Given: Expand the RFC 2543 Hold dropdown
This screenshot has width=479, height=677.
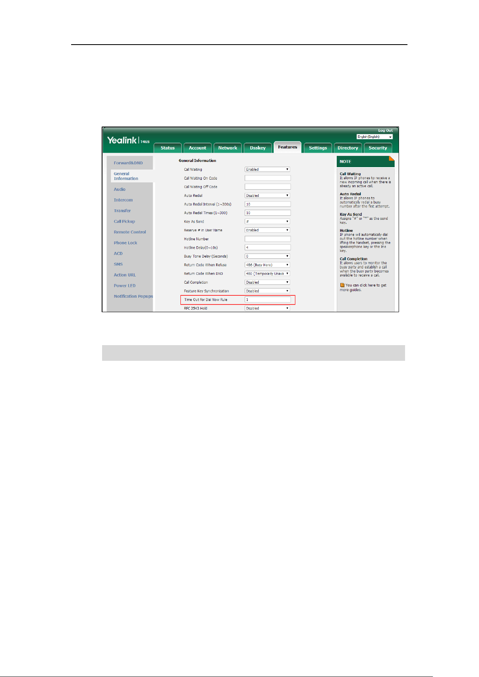Looking at the screenshot, I should point(267,309).
